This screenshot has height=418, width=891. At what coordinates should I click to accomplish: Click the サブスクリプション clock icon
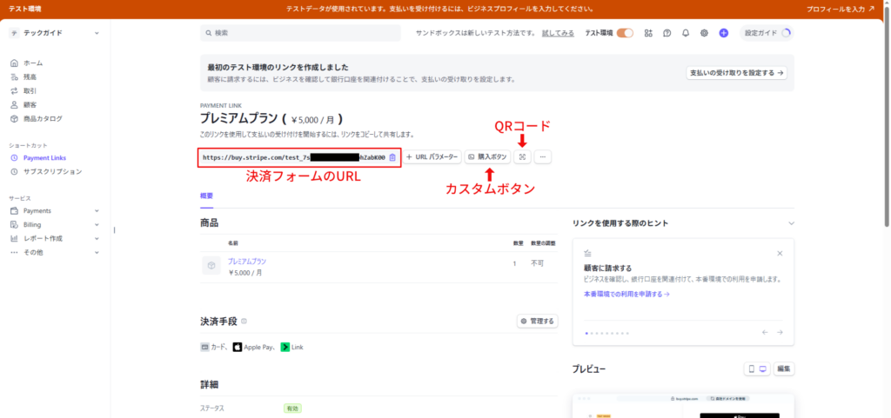[x=15, y=171]
